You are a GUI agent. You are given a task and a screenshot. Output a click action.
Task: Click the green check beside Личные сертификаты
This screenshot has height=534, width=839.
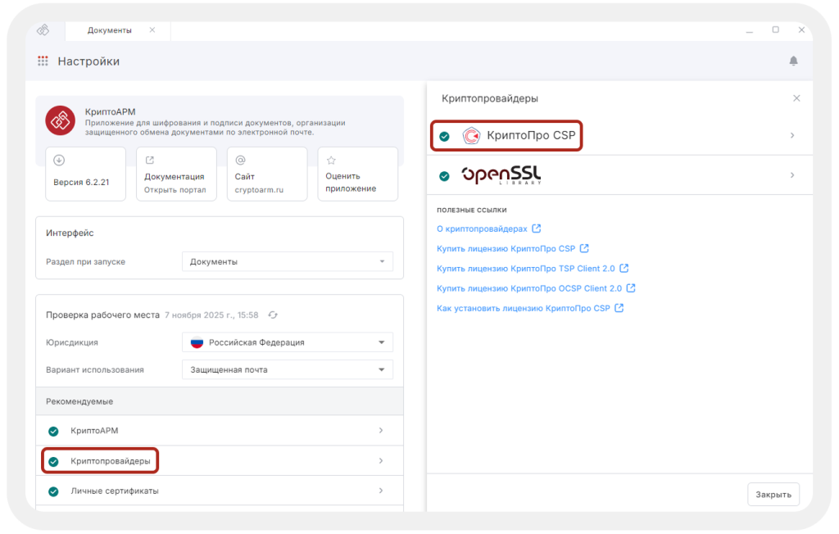click(x=53, y=491)
